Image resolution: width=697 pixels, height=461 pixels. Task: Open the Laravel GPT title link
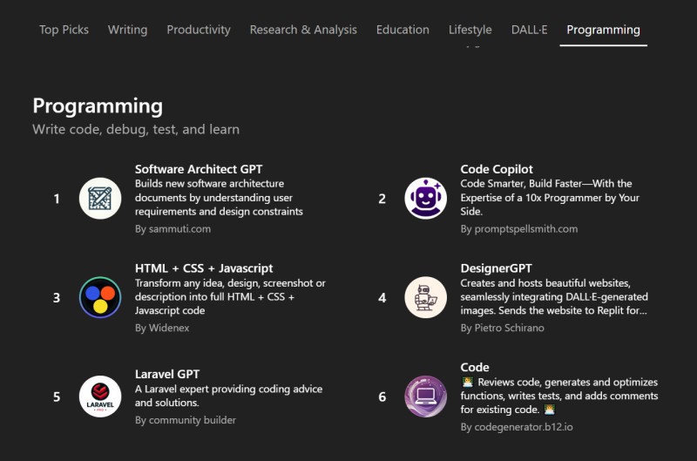click(167, 374)
